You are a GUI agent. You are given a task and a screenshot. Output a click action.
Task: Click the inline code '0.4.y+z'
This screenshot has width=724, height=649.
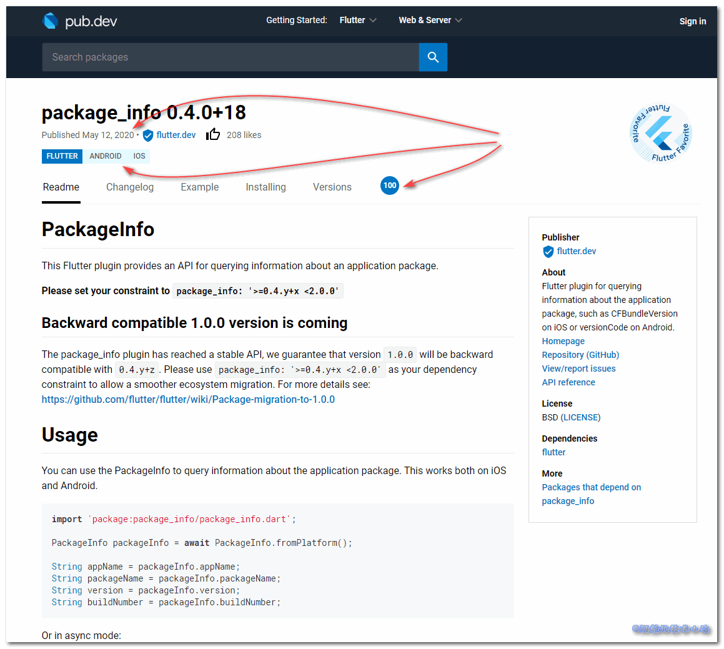click(x=137, y=370)
